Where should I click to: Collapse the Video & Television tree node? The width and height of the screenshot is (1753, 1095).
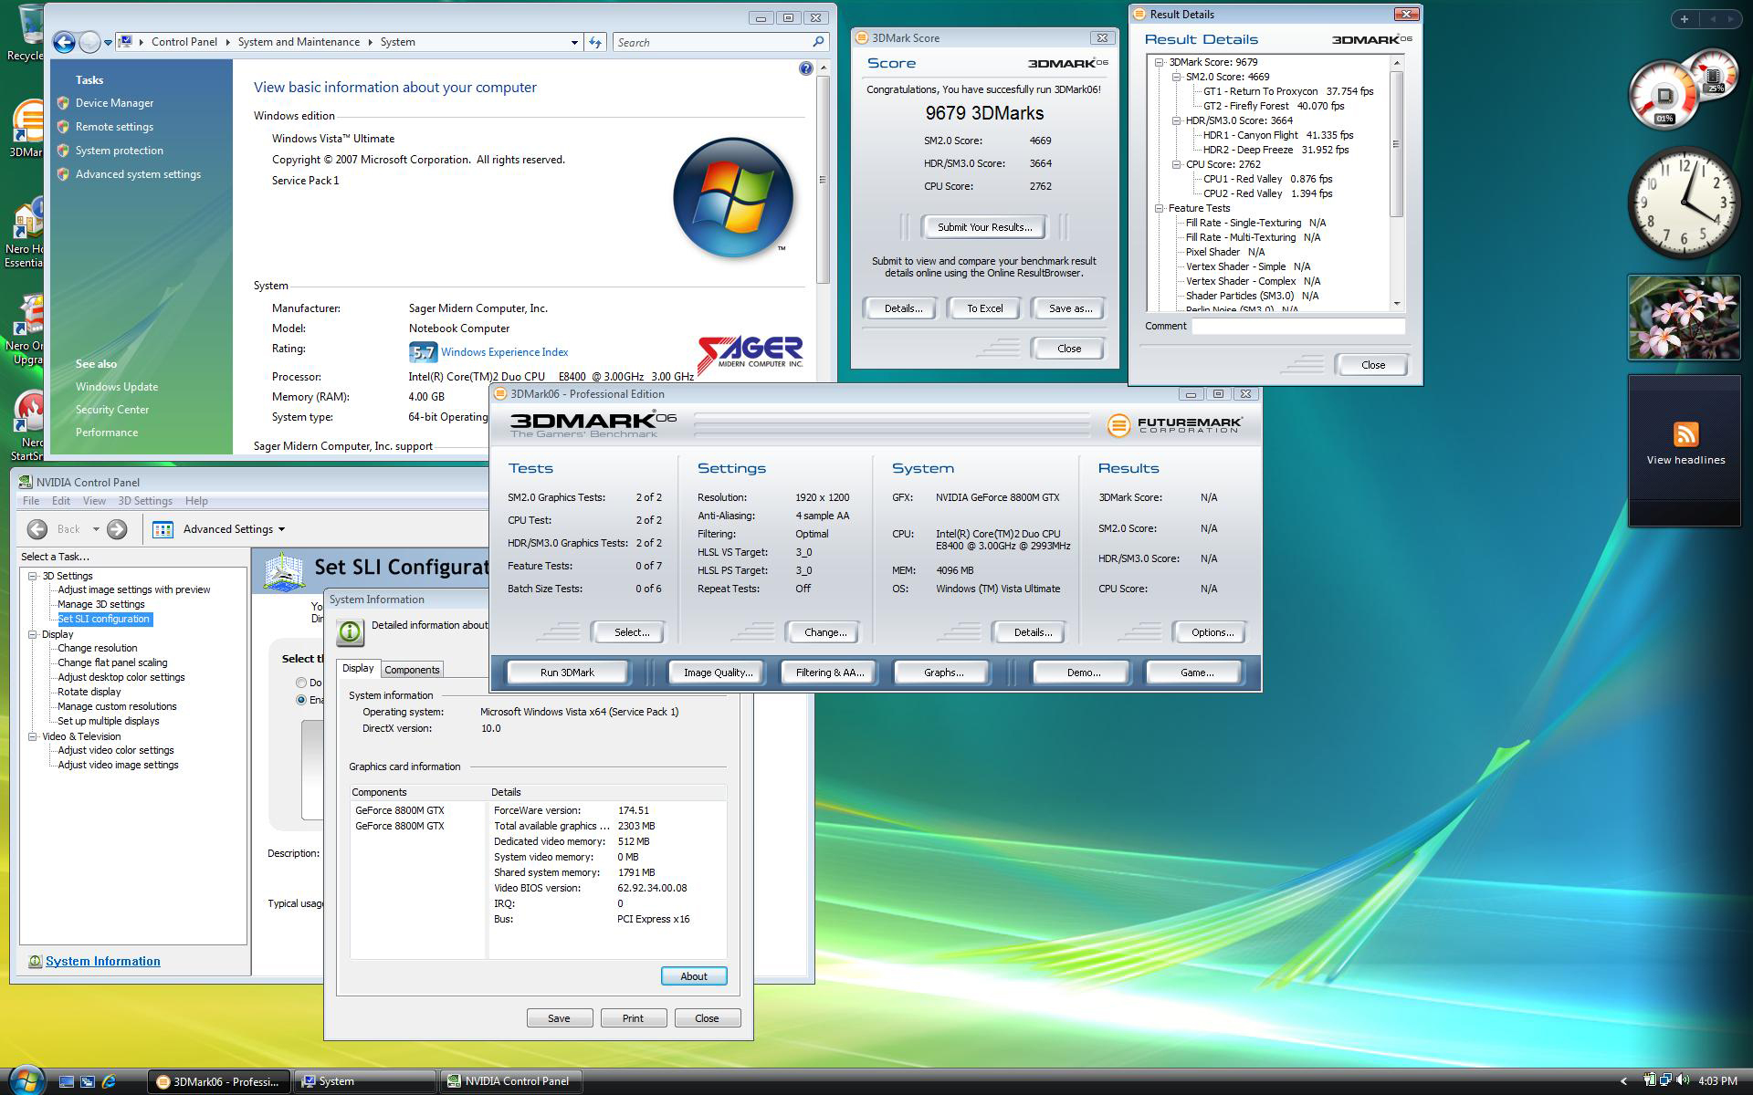(33, 736)
